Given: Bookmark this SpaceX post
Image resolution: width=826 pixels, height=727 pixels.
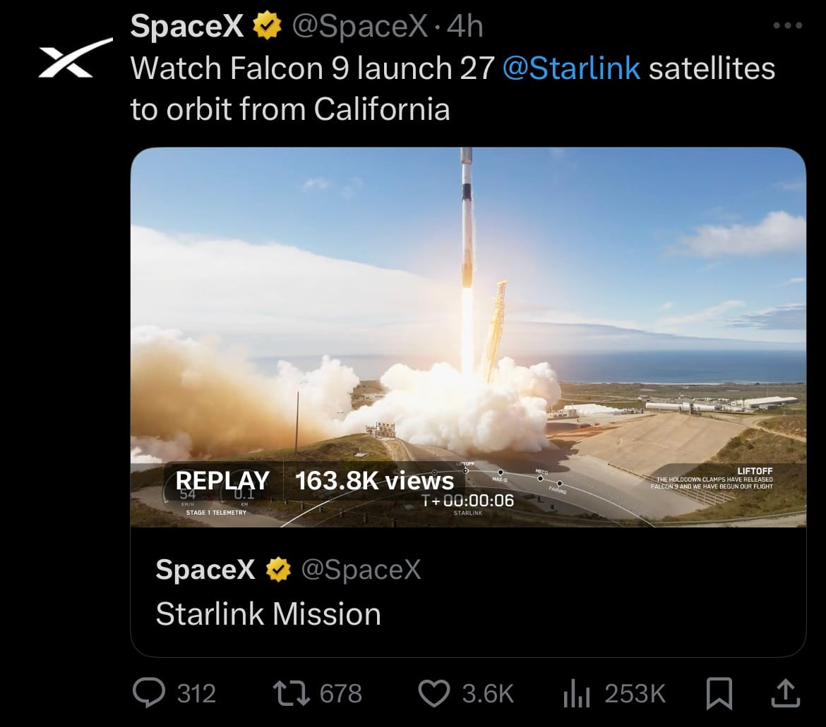Looking at the screenshot, I should click(719, 693).
